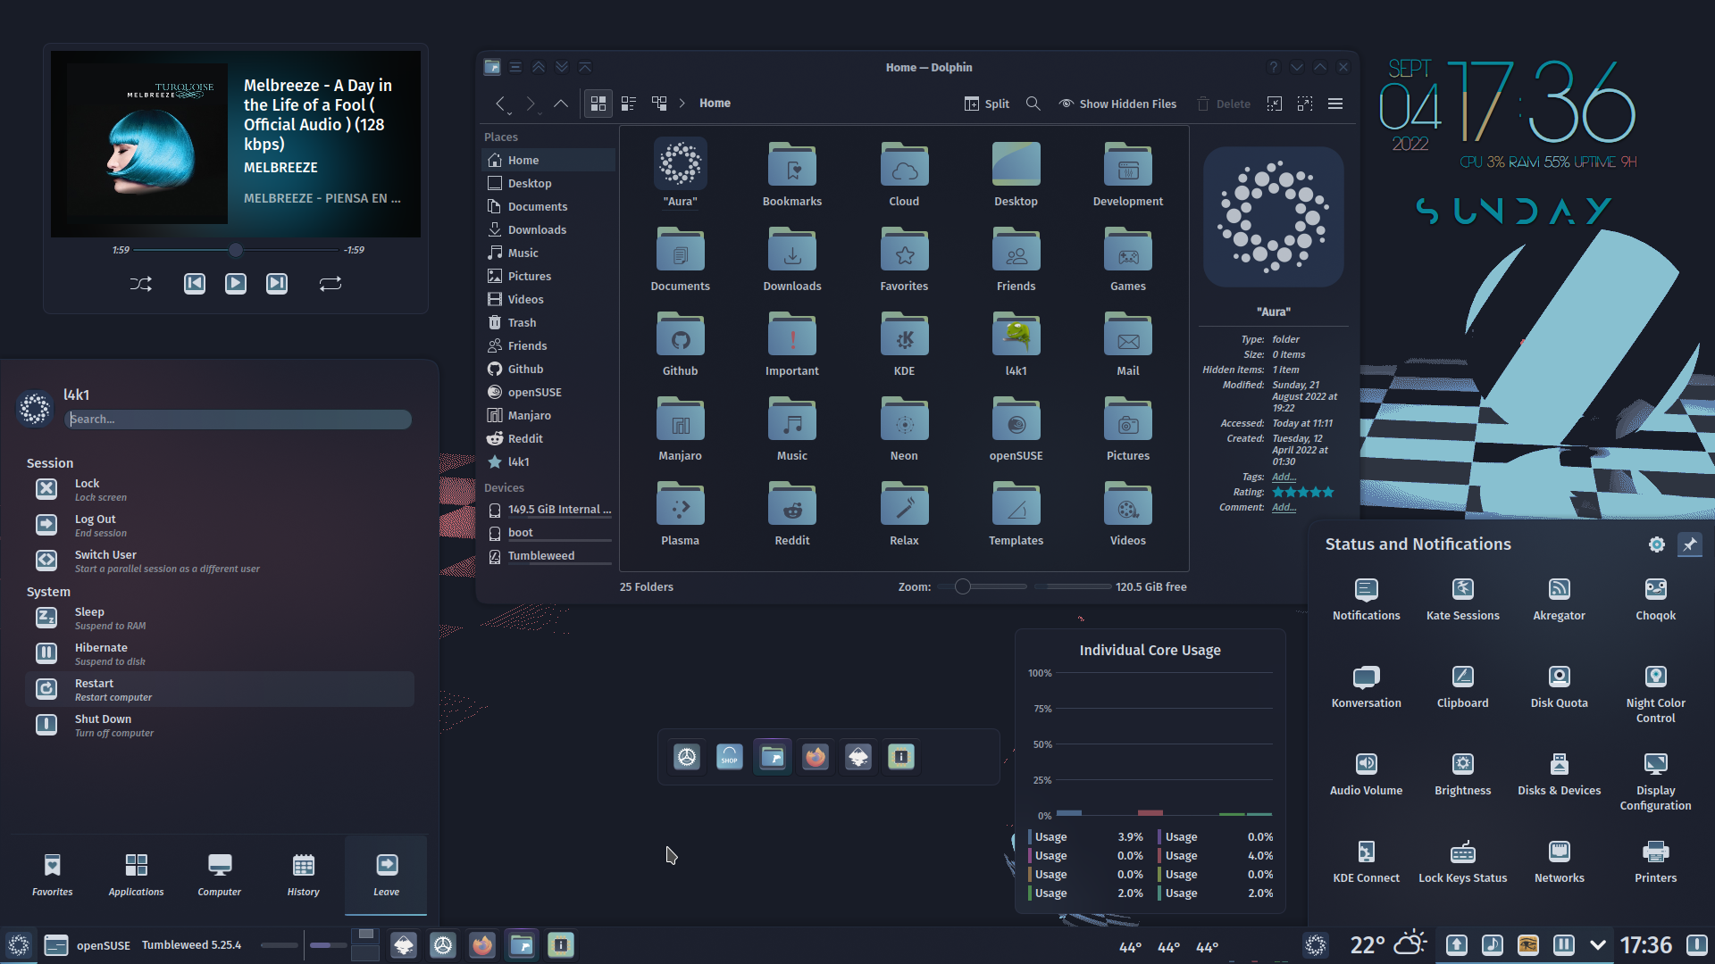
Task: Switch to Applications launcher tab
Action: click(x=136, y=875)
